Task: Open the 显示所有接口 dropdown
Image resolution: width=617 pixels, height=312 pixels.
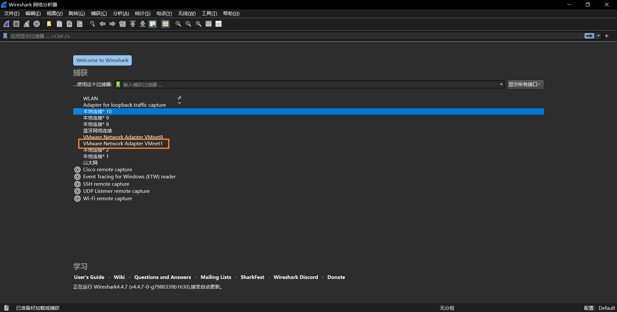Action: coord(525,85)
